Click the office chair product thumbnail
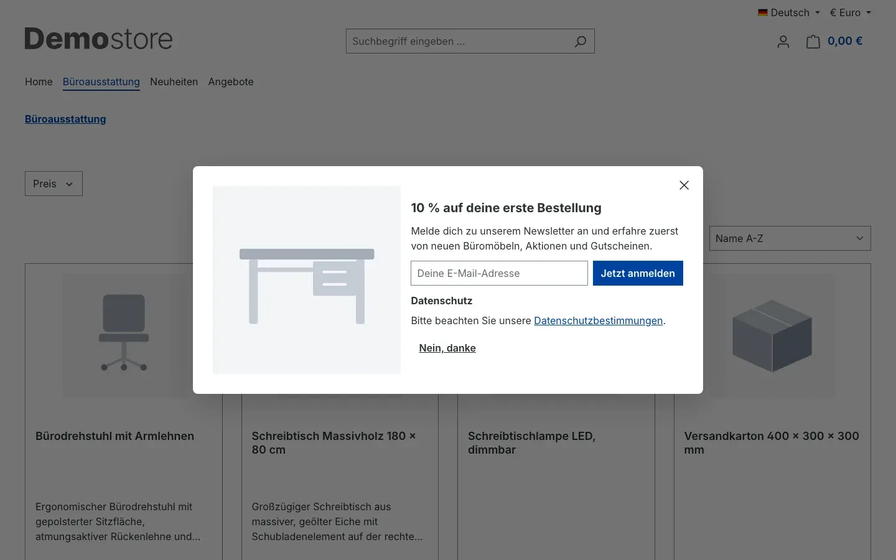This screenshot has height=560, width=896. tap(124, 335)
